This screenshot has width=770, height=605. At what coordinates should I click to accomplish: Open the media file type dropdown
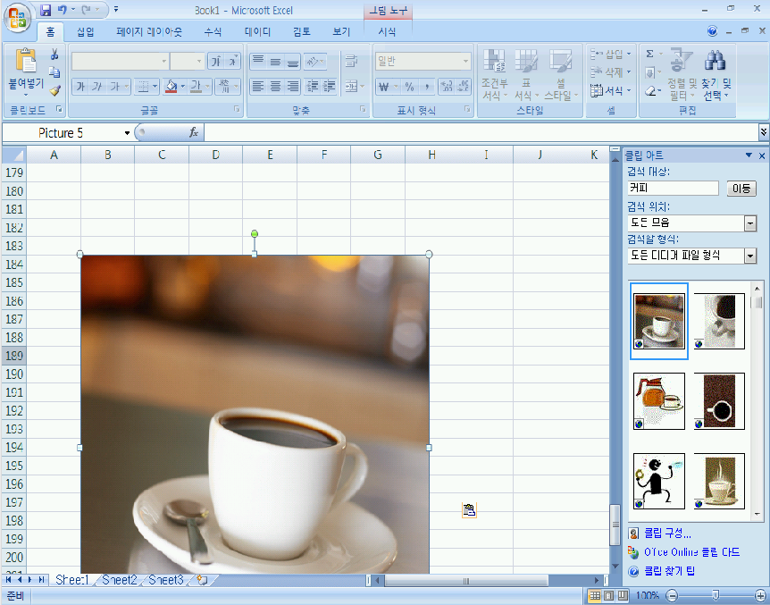pyautogui.click(x=749, y=256)
